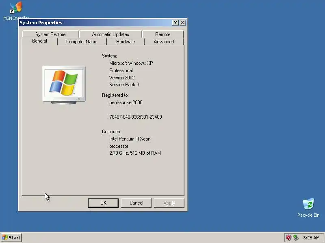Click the 'Professional' edition text
This screenshot has height=243, width=325.
pos(121,70)
